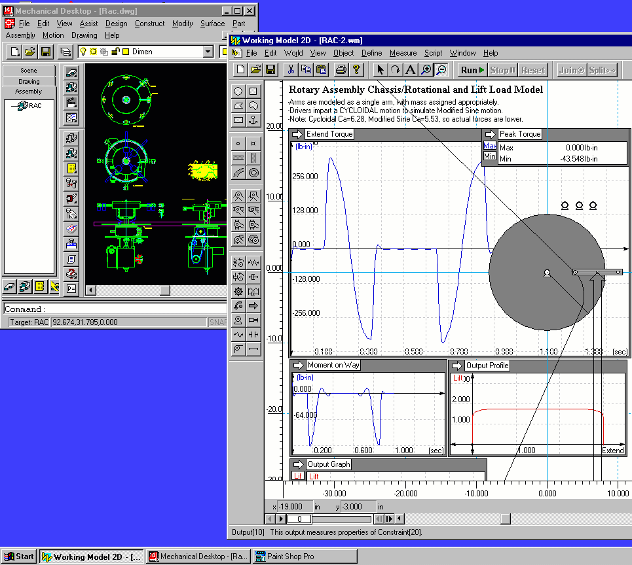Click the Command line input in Mechanical Desktop
This screenshot has width=632, height=565.
coord(115,309)
